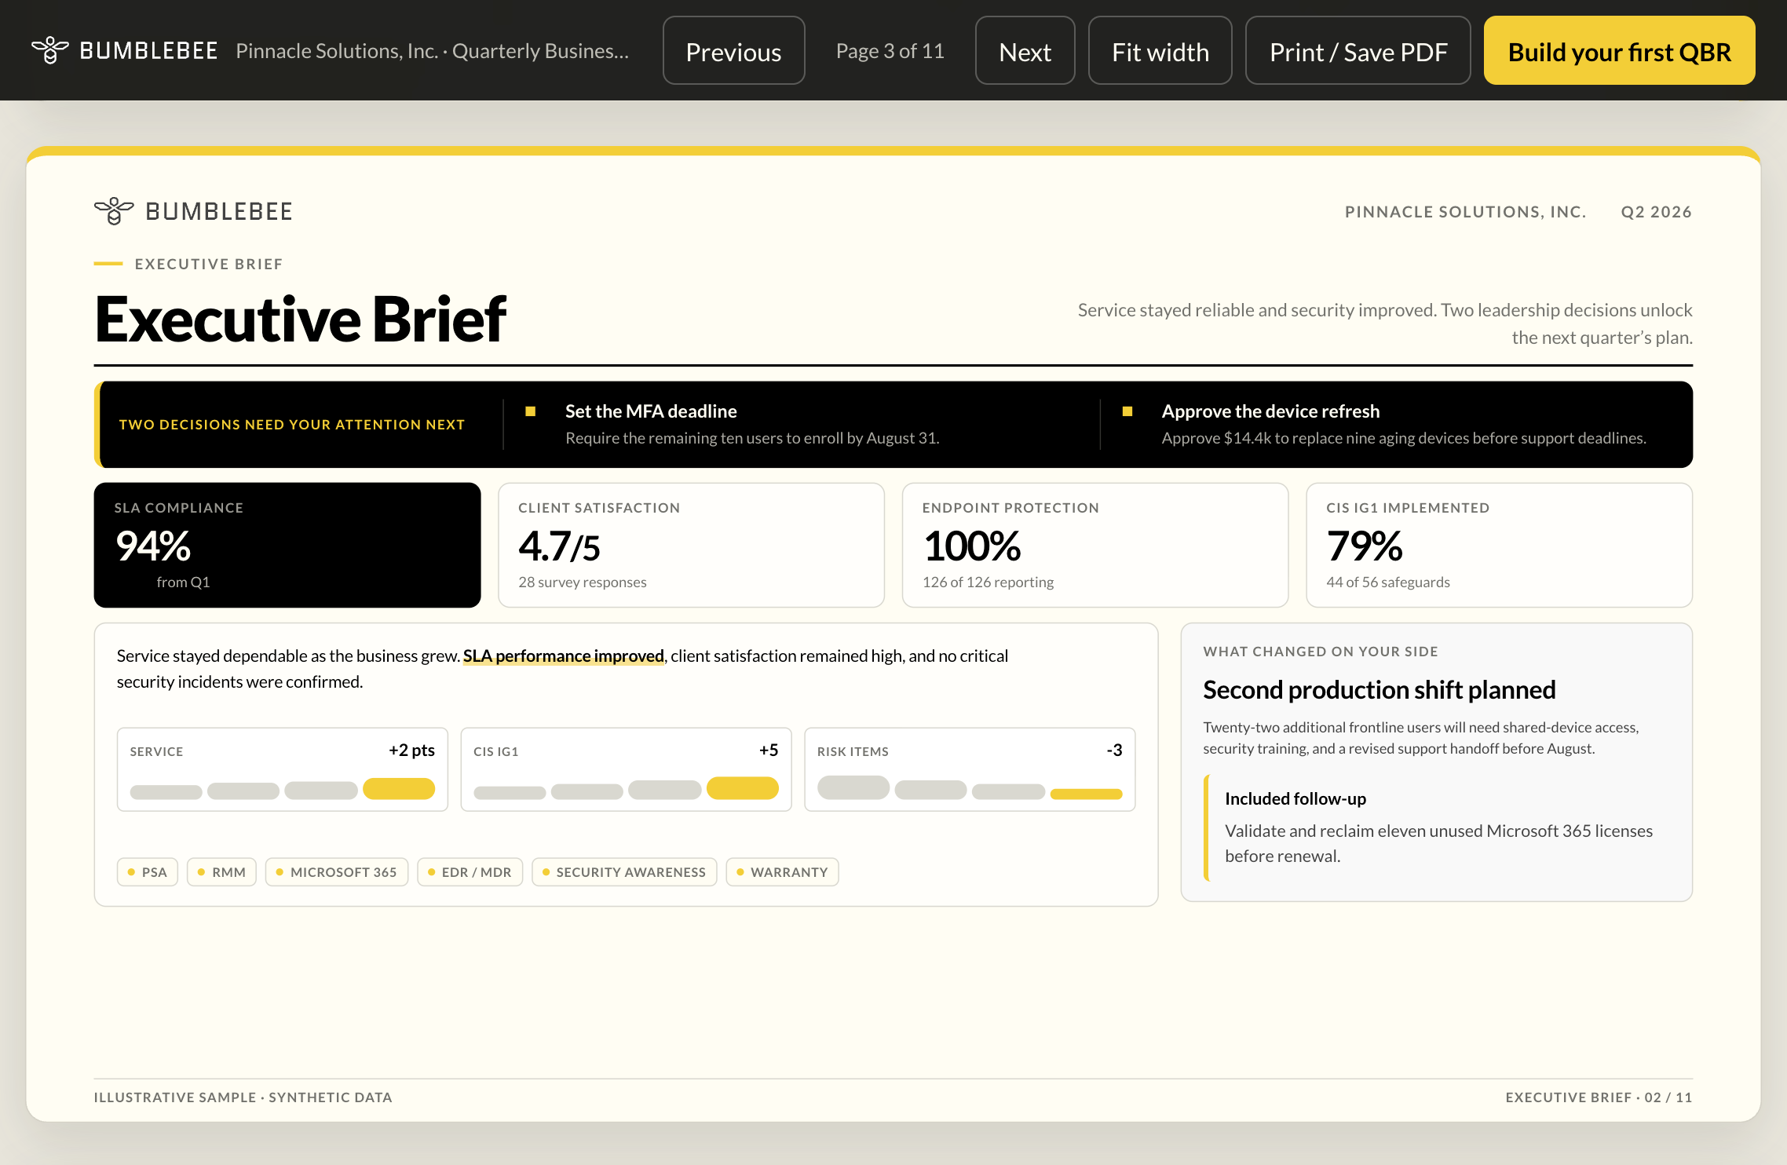Viewport: 1787px width, 1165px height.
Task: Click the bee icon on the report page header
Action: coord(114,211)
